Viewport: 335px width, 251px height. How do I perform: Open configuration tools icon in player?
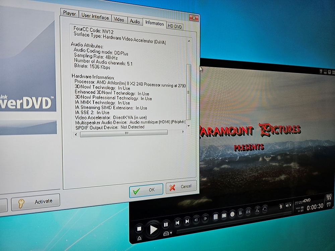pyautogui.click(x=329, y=197)
